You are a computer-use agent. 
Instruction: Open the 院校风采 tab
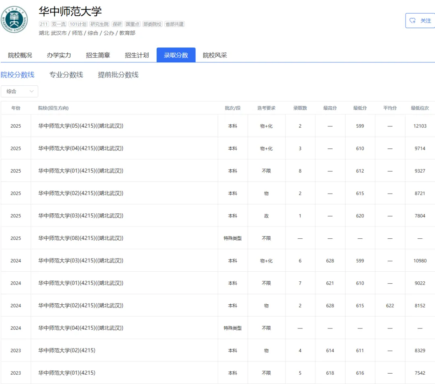[x=215, y=55]
